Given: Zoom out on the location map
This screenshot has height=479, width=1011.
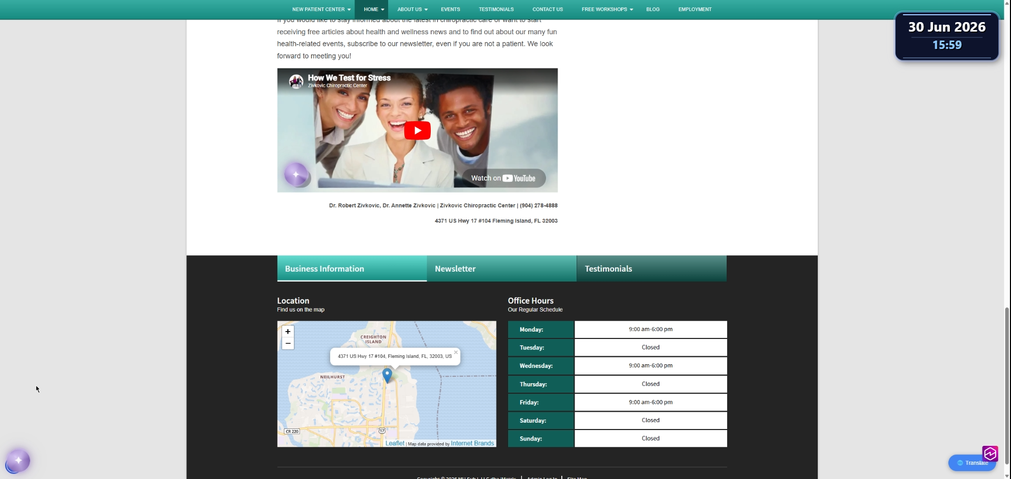Looking at the screenshot, I should coord(288,343).
